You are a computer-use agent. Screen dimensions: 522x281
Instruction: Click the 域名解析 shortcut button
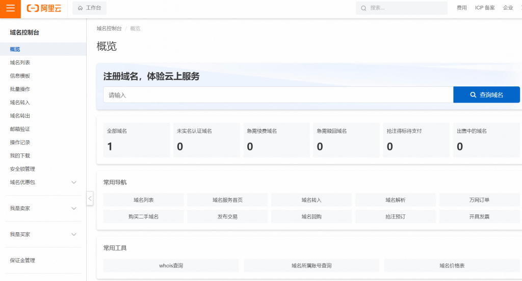click(x=395, y=200)
